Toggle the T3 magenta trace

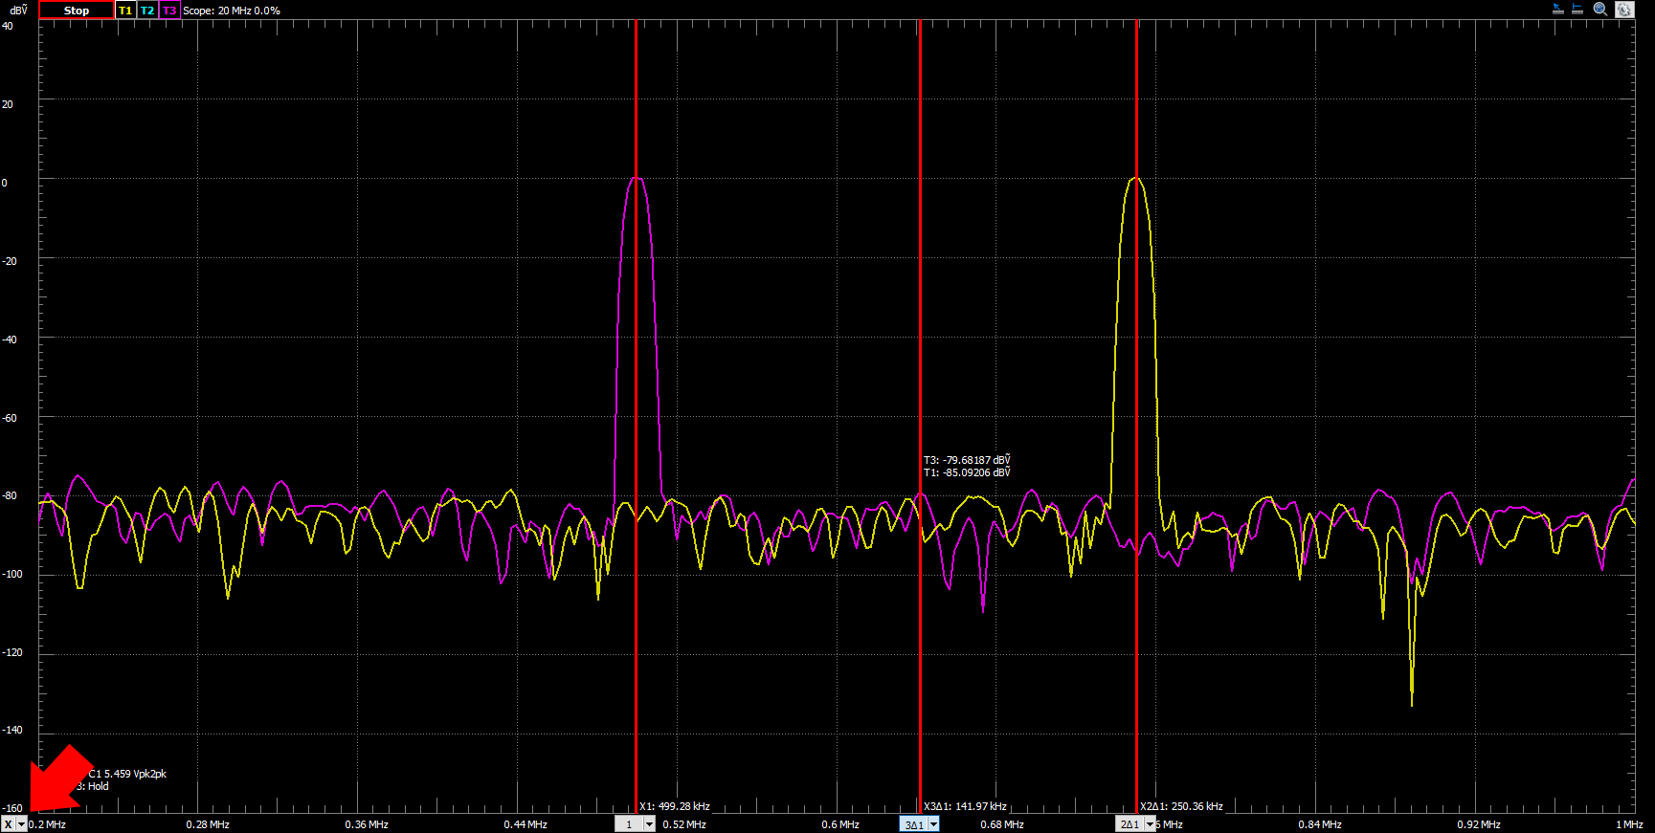click(x=169, y=11)
